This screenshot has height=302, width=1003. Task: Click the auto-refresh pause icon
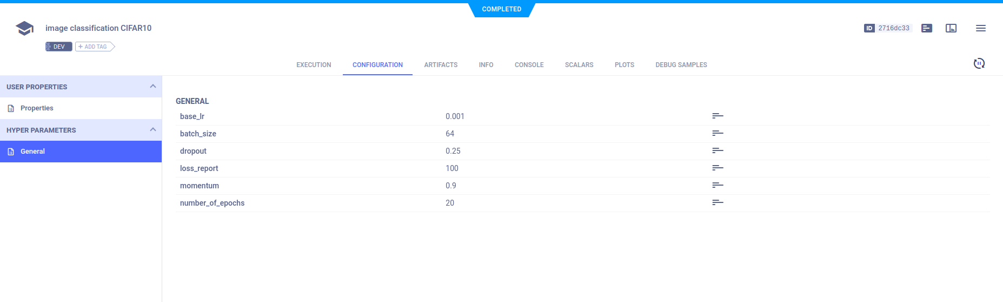coord(979,64)
